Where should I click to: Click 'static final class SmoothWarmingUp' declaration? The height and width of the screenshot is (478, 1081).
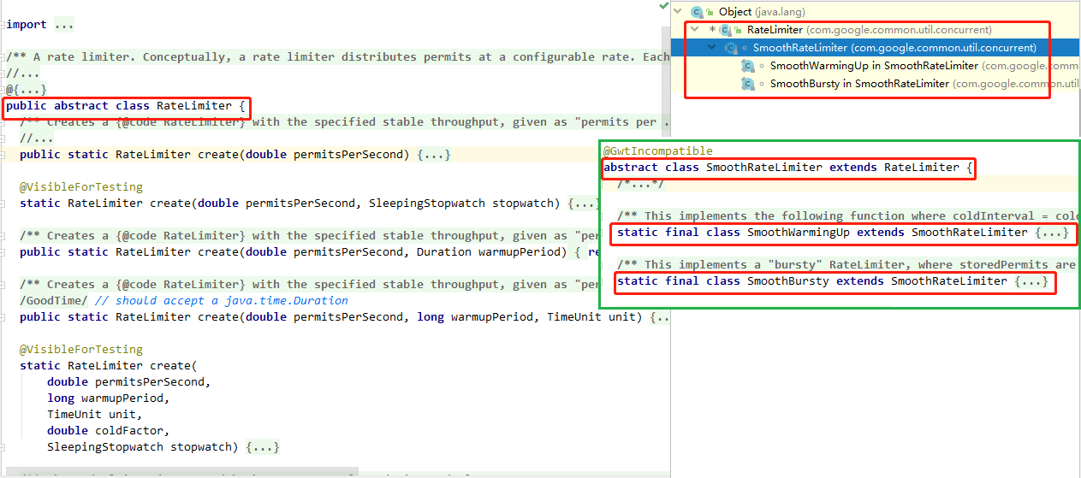tap(734, 233)
